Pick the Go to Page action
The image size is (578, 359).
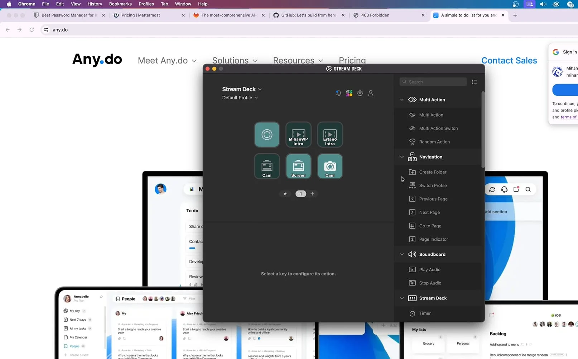(430, 226)
